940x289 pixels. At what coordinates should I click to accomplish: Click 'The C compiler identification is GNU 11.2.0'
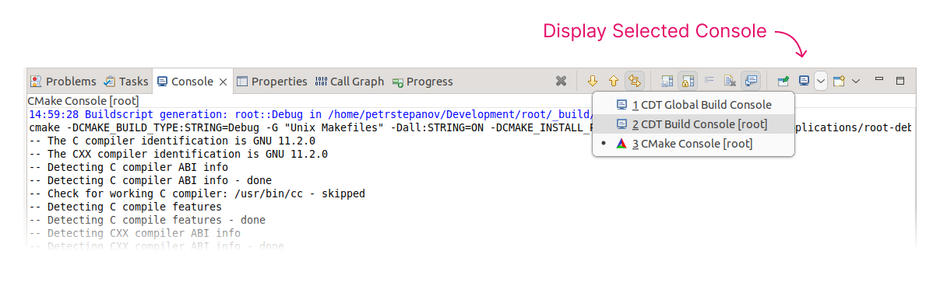pyautogui.click(x=172, y=141)
